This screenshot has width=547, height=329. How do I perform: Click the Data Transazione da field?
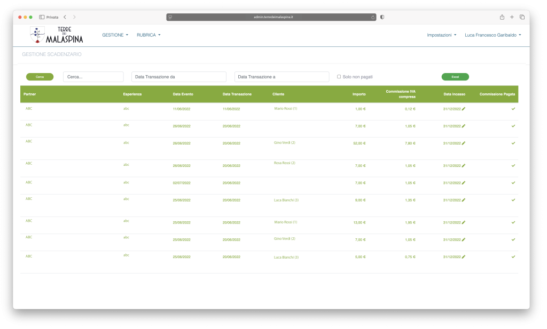pos(179,77)
